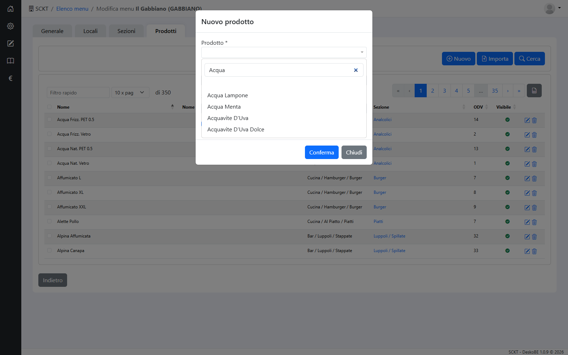Open the Locali tab
This screenshot has width=568, height=355.
[x=91, y=31]
